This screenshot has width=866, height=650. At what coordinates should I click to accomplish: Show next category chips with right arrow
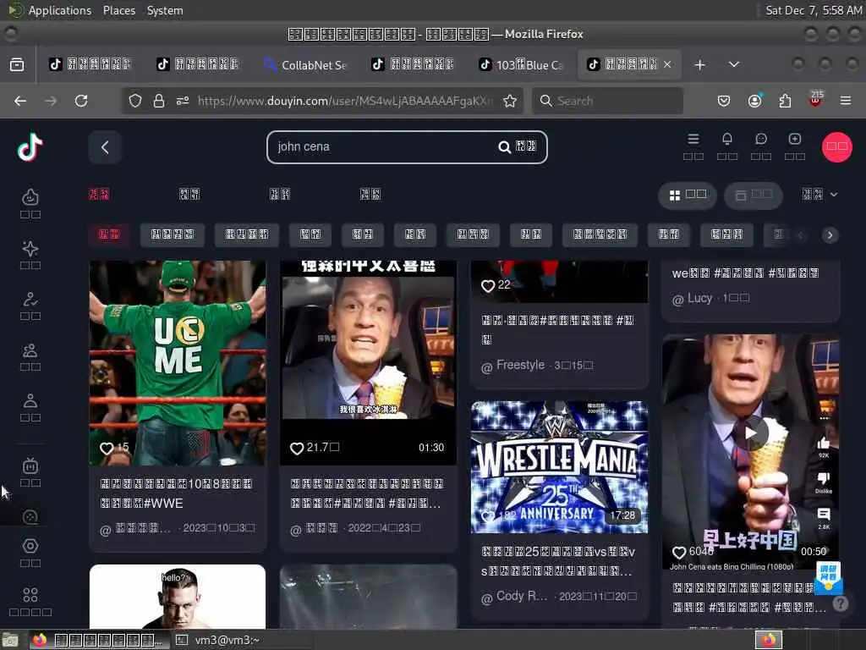click(x=830, y=235)
